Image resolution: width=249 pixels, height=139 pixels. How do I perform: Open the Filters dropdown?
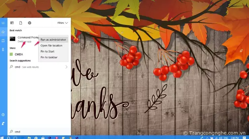click(63, 23)
